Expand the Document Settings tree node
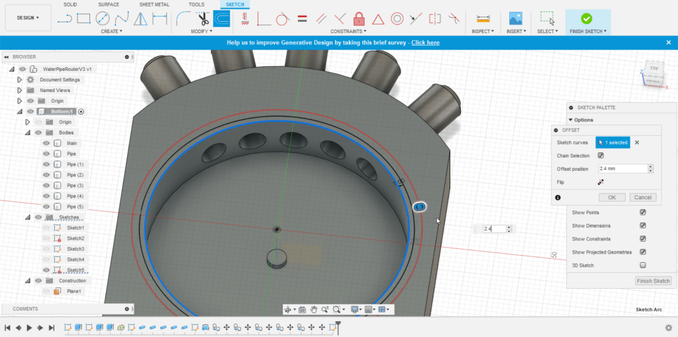 click(19, 79)
